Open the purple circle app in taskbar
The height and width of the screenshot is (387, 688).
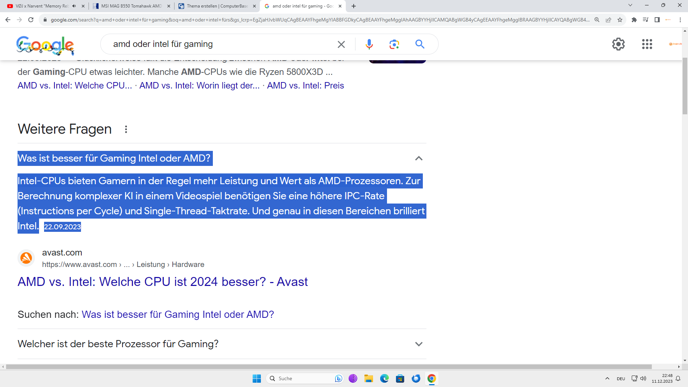353,378
